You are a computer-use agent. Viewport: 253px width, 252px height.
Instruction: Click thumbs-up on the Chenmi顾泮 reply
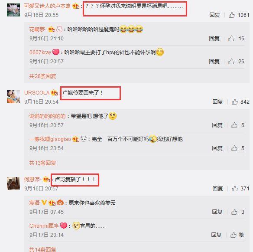[x=234, y=235]
